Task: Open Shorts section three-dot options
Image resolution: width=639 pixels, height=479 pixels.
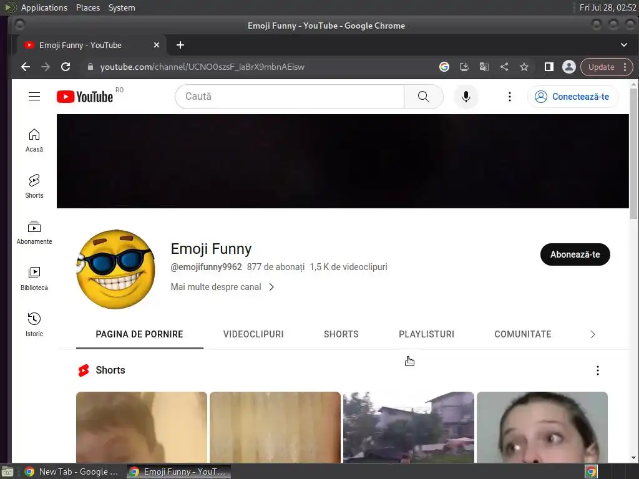Action: coord(597,370)
